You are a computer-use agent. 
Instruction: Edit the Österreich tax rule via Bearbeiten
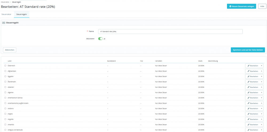coord(253,66)
